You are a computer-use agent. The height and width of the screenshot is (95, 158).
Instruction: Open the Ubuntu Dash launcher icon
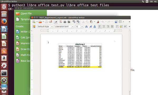pos(4,7)
